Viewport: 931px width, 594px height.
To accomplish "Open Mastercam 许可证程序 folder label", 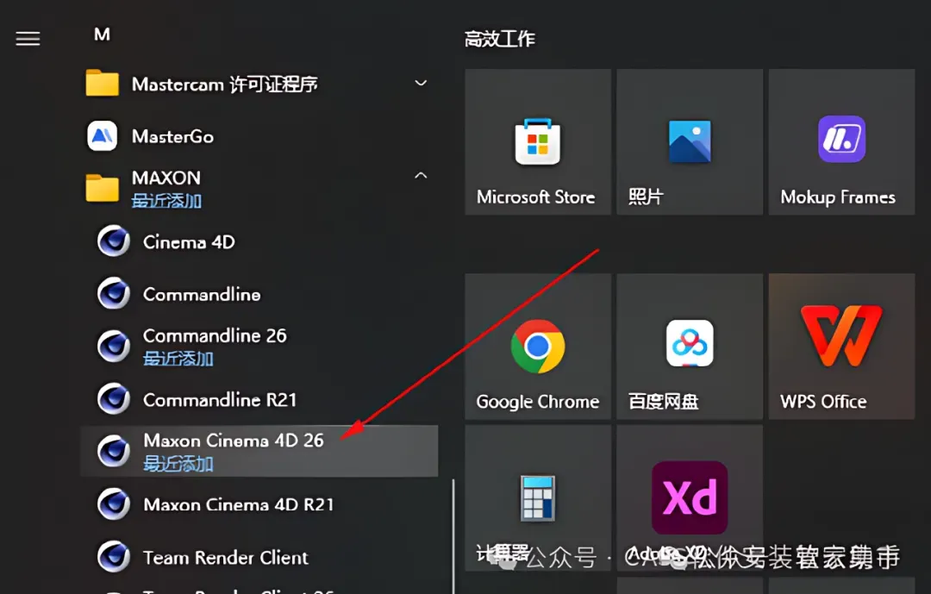I will click(x=224, y=84).
